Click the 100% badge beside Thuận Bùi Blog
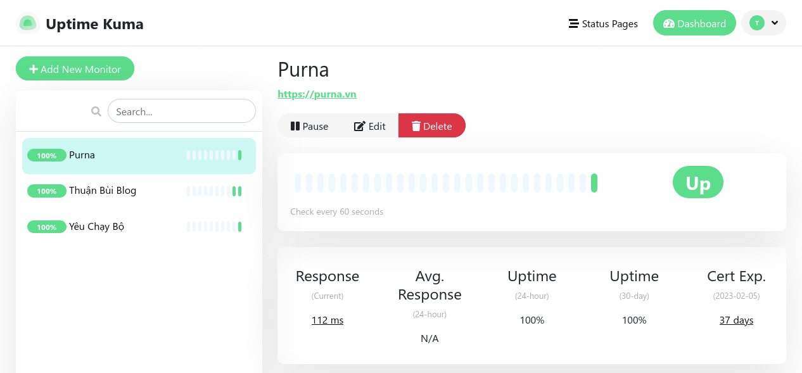Viewport: 802px width, 373px height. point(47,191)
